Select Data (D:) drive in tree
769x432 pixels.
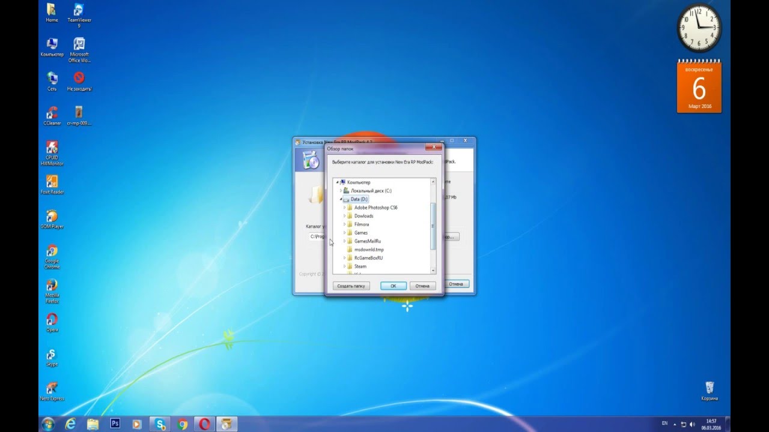pyautogui.click(x=355, y=199)
